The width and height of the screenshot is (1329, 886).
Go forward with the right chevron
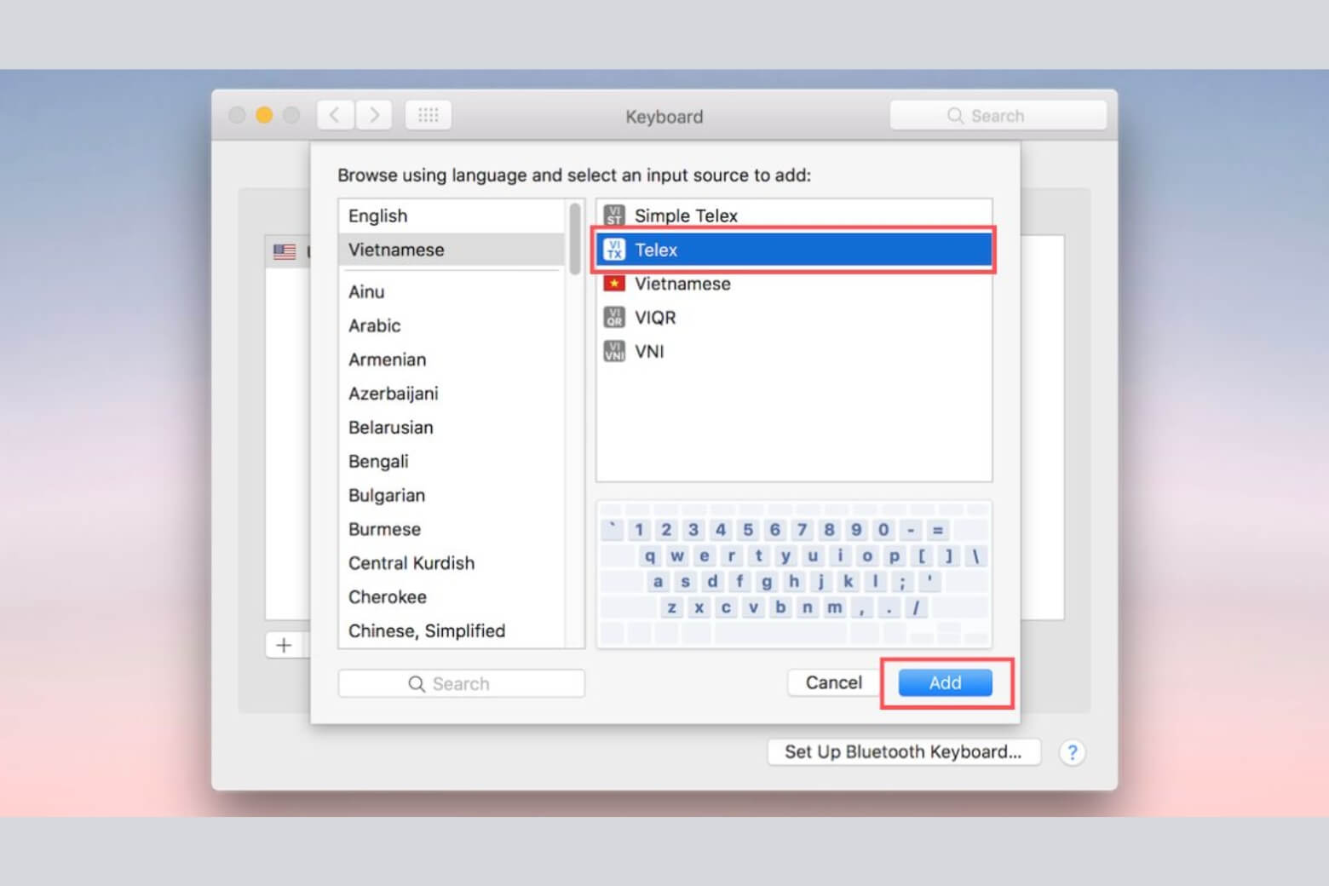pos(374,115)
